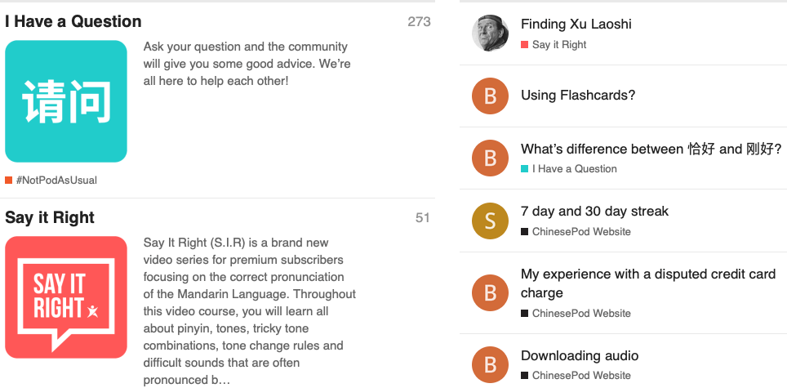The height and width of the screenshot is (388, 787).
Task: Click ChinesePod Website tag under Downloading audio
Action: [x=580, y=376]
